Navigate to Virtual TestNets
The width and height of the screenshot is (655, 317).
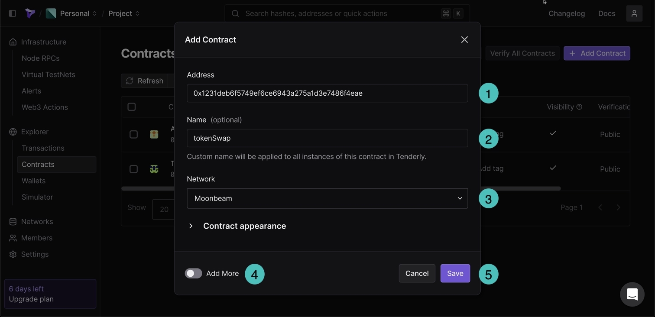point(49,74)
